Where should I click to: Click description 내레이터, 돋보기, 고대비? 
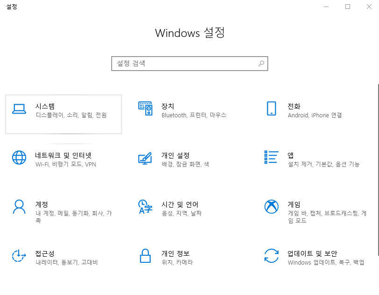pos(67,262)
